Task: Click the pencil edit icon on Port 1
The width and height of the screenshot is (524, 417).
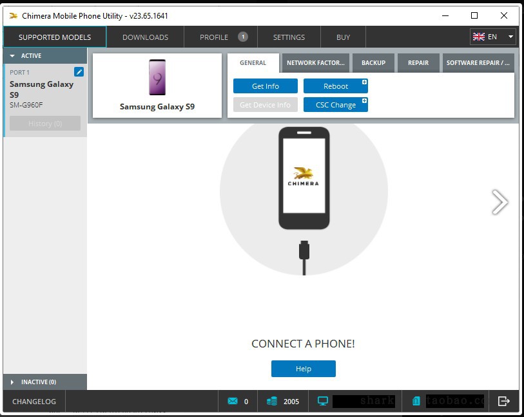Action: pyautogui.click(x=79, y=72)
